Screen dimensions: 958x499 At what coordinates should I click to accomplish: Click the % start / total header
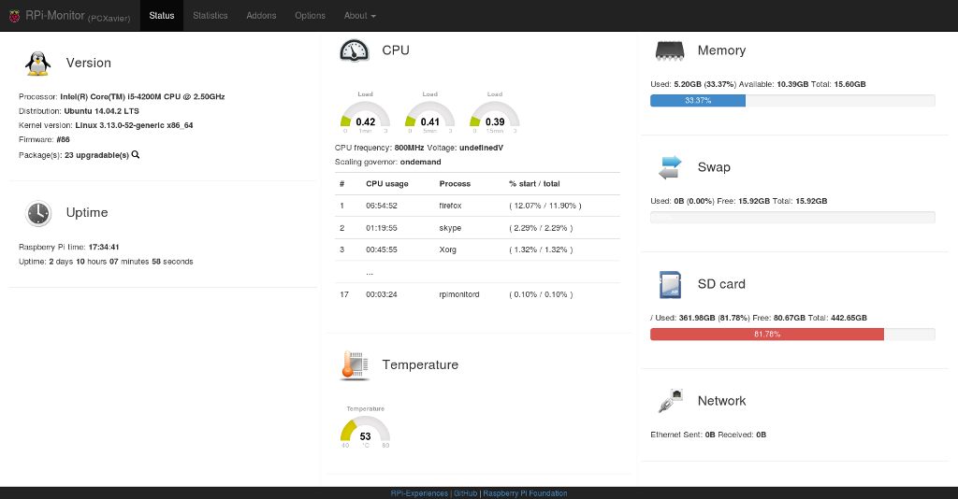pyautogui.click(x=534, y=183)
